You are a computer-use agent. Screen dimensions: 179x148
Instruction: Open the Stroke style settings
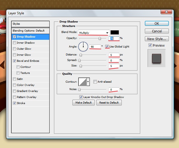(x=21, y=103)
